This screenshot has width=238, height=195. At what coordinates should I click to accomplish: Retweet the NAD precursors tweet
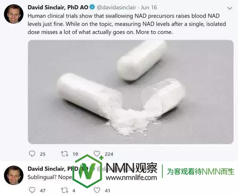64,154
